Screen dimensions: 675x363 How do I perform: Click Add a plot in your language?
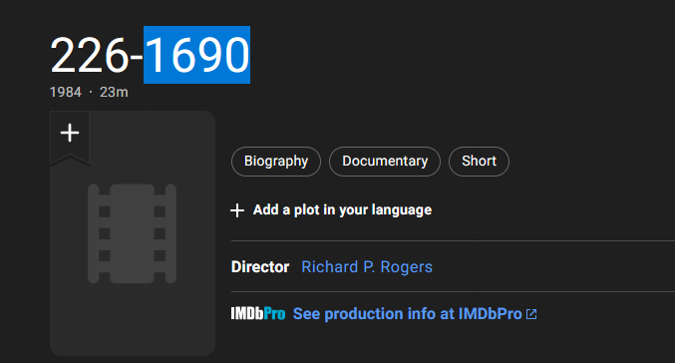pos(342,210)
